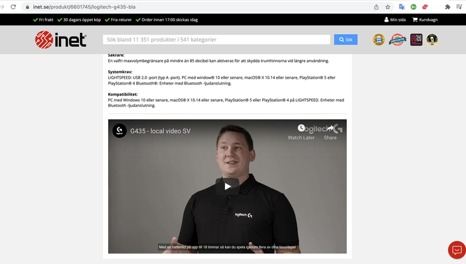Go to the inet logo home page

[x=61, y=40]
